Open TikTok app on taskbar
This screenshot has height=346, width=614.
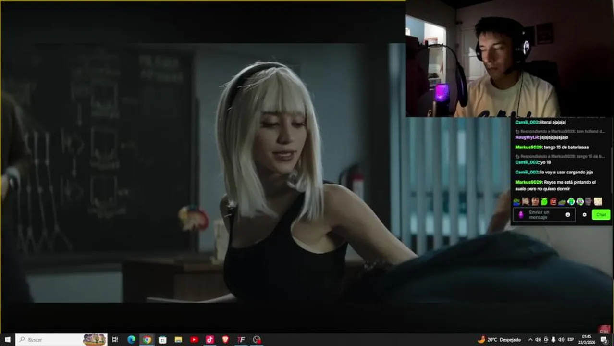pyautogui.click(x=209, y=340)
